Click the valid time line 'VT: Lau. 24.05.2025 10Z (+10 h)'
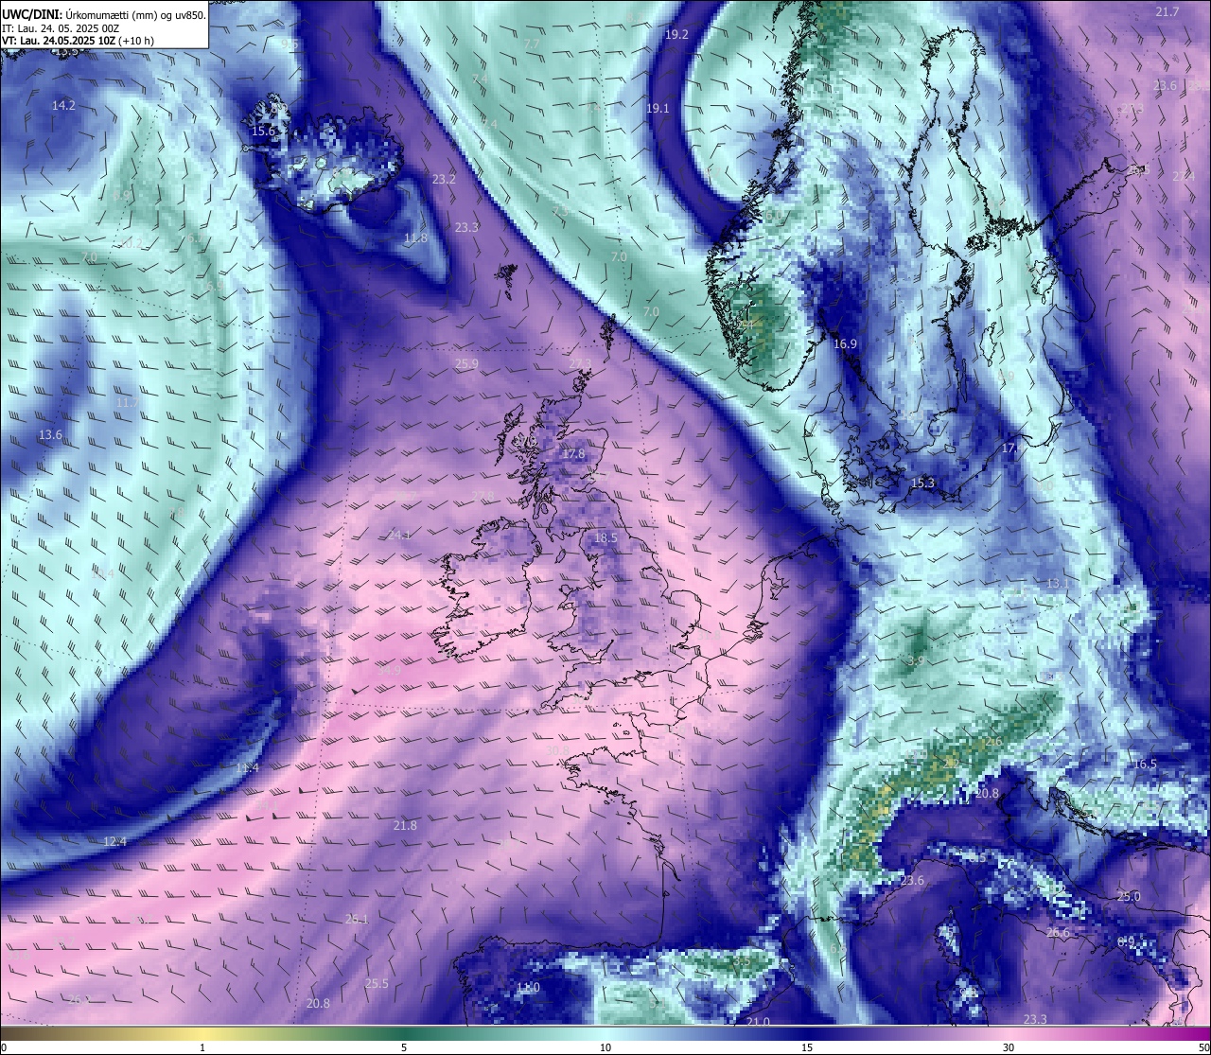The height and width of the screenshot is (1055, 1211). (79, 41)
